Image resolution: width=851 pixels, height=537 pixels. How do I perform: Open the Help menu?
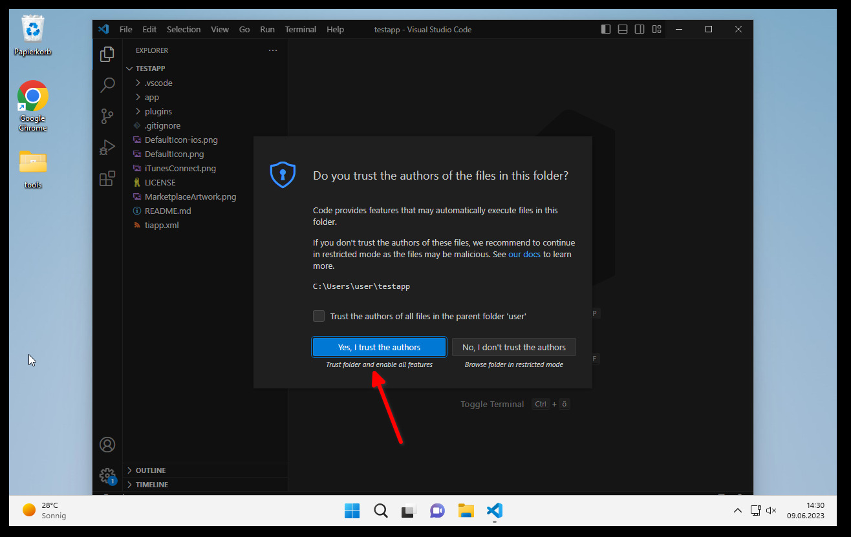335,29
